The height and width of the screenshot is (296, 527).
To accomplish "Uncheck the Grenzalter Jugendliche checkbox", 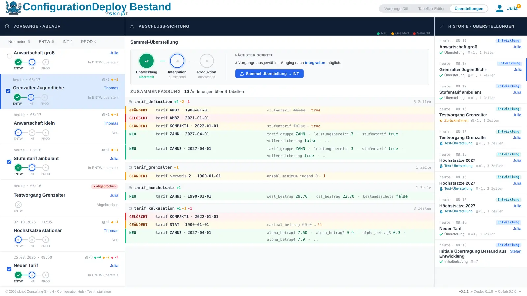I will click(x=8, y=91).
